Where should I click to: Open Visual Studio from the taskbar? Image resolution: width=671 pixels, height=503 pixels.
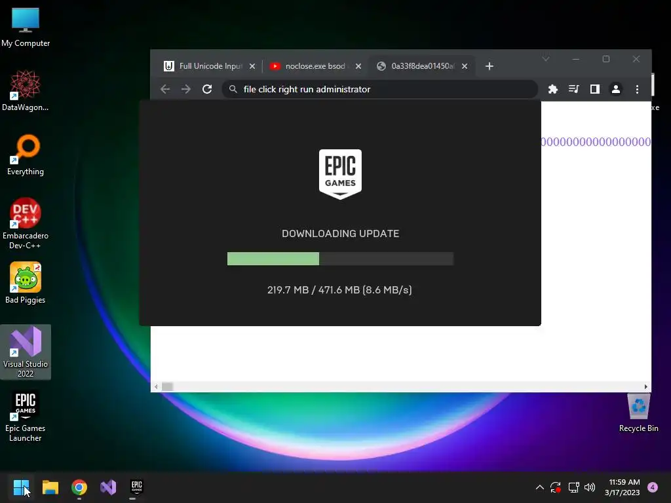108,487
